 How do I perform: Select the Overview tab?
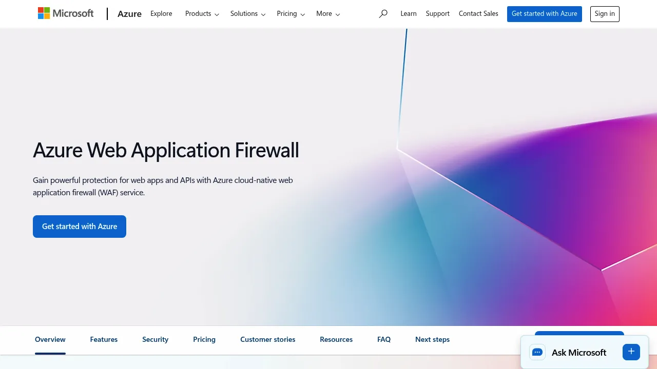coord(50,339)
